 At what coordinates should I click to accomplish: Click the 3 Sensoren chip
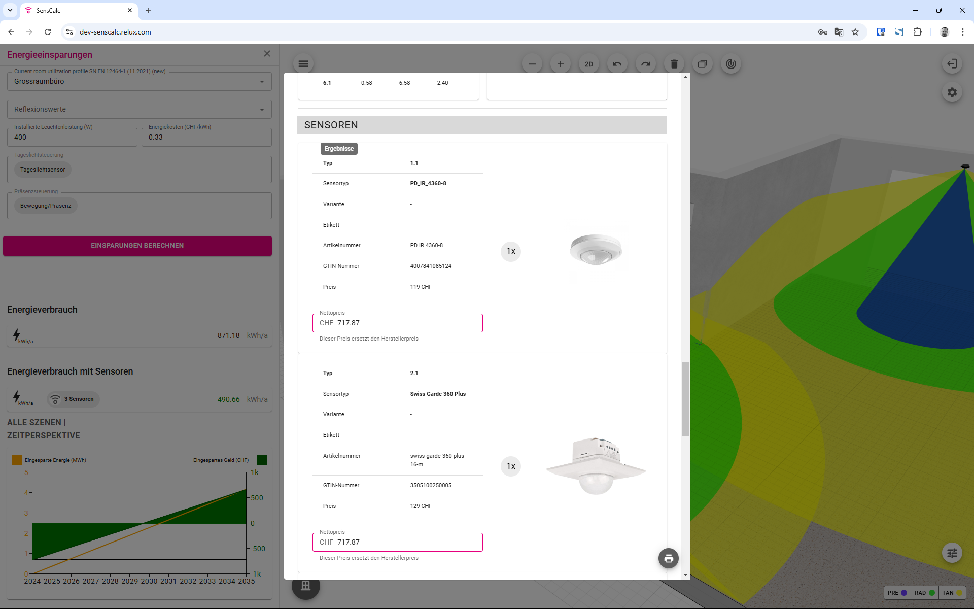(x=73, y=399)
